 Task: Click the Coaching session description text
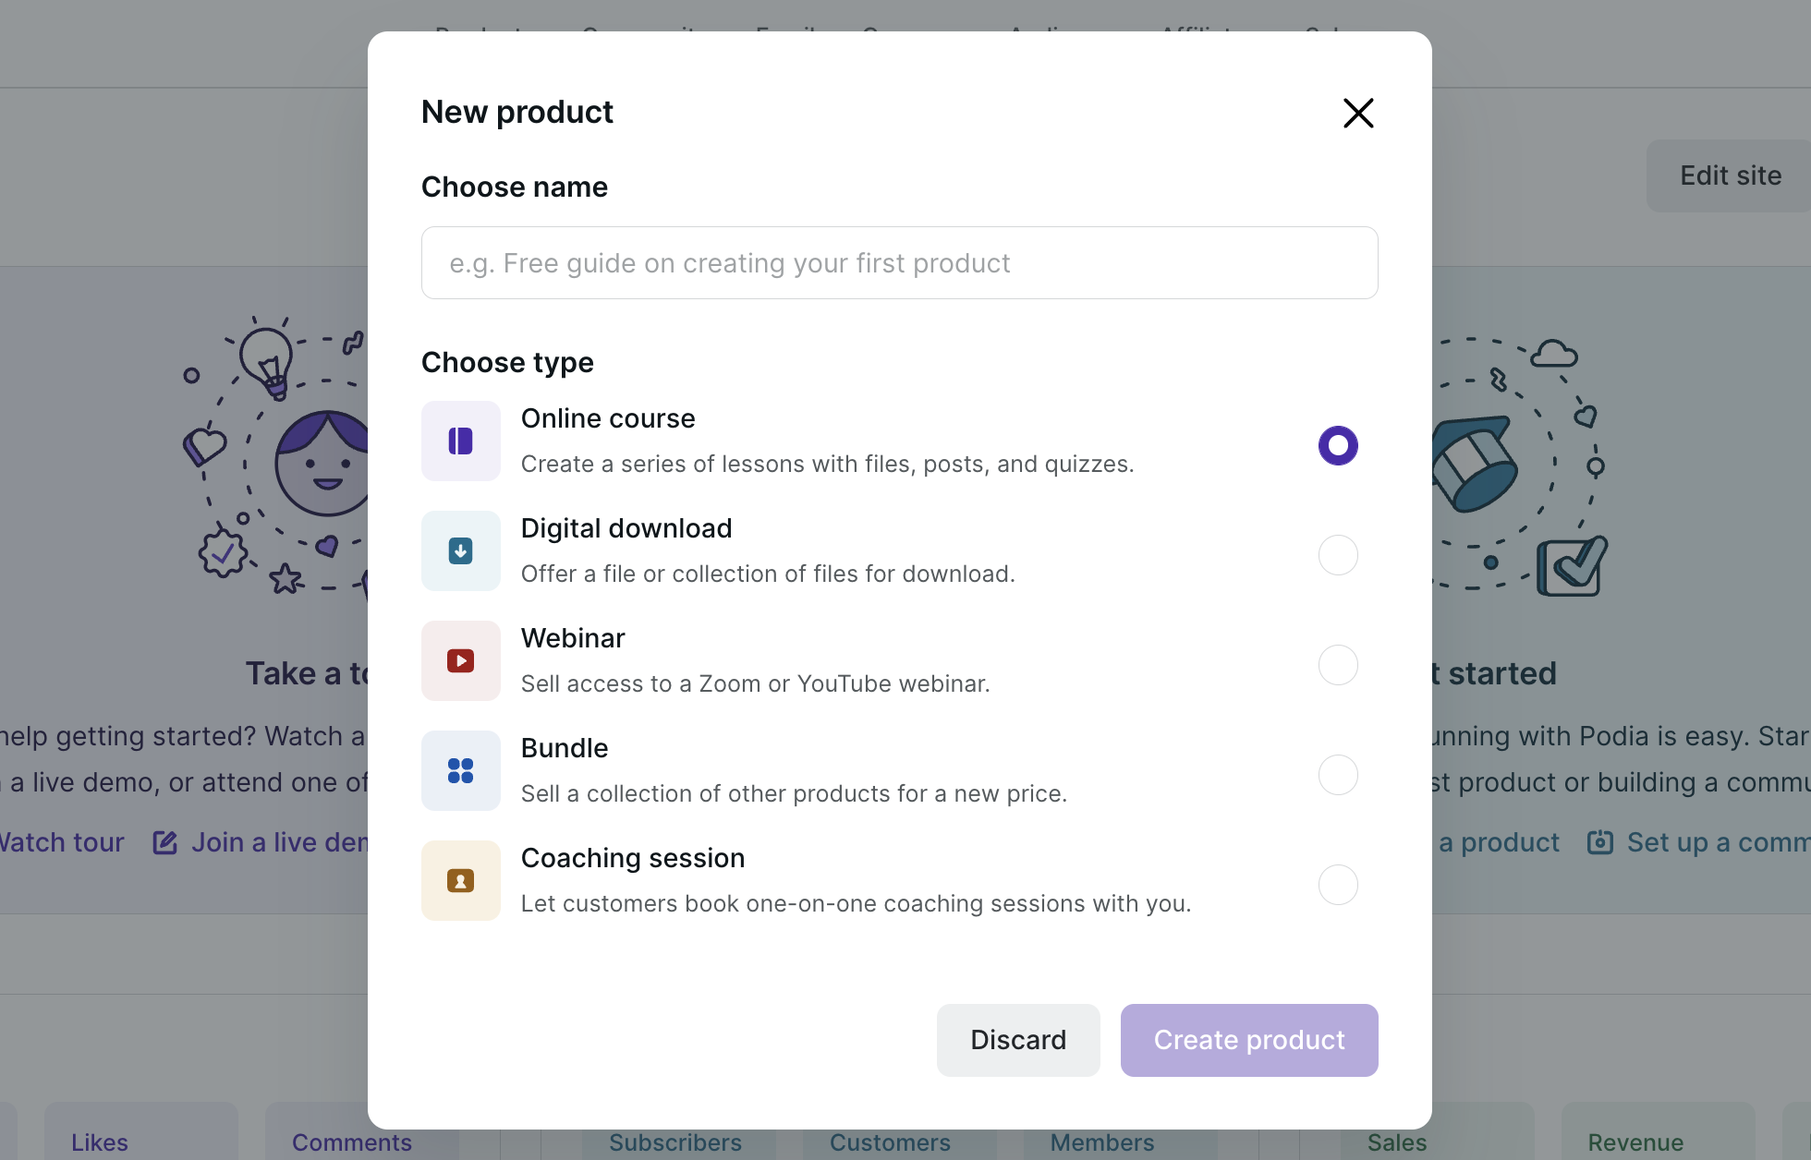click(856, 903)
